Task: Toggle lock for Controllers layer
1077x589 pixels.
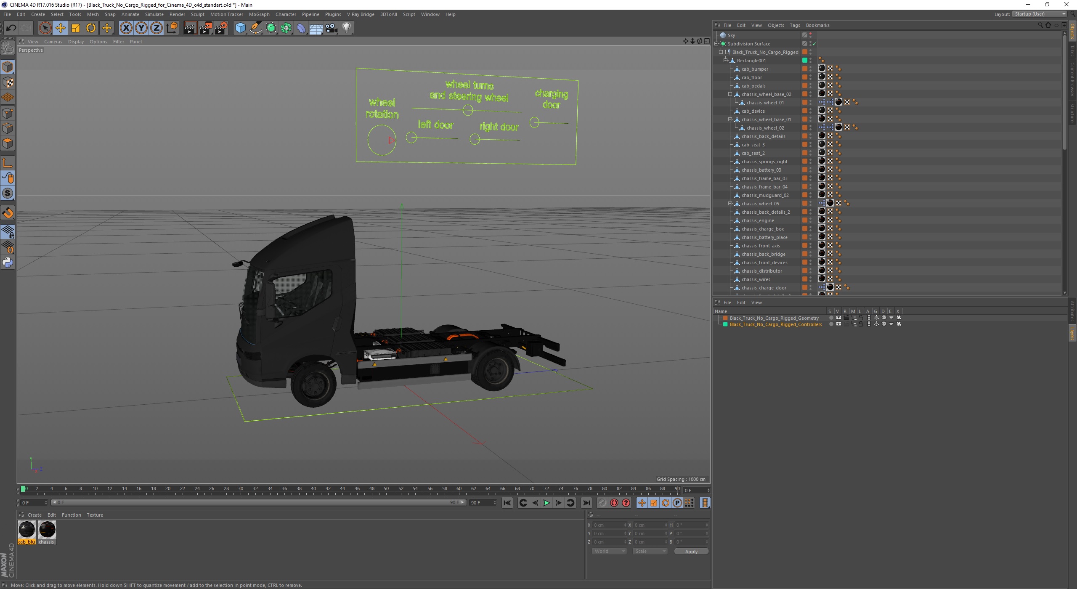Action: [x=861, y=324]
